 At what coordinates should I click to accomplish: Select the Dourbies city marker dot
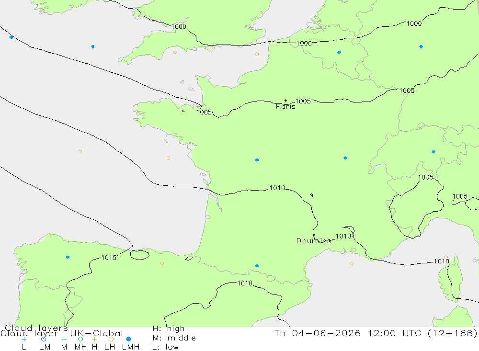[314, 235]
